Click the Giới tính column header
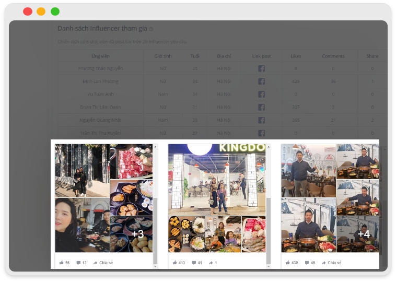396x282 pixels. click(163, 56)
